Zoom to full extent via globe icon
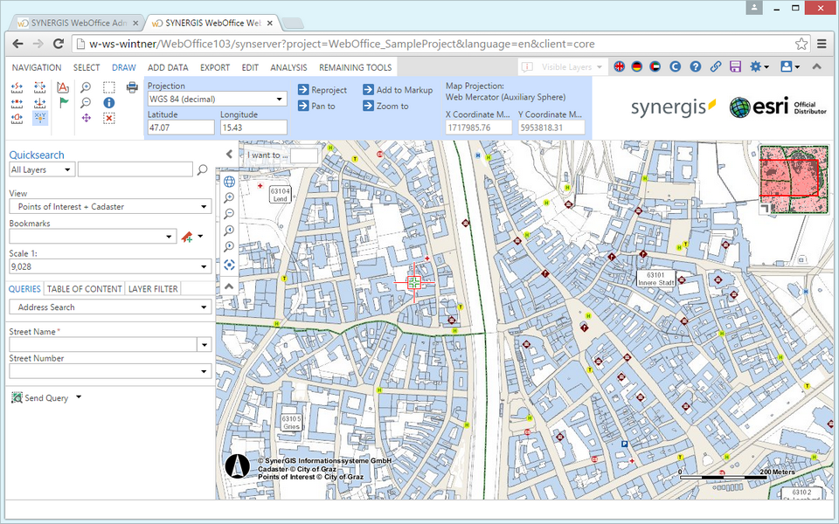839x524 pixels. click(230, 181)
